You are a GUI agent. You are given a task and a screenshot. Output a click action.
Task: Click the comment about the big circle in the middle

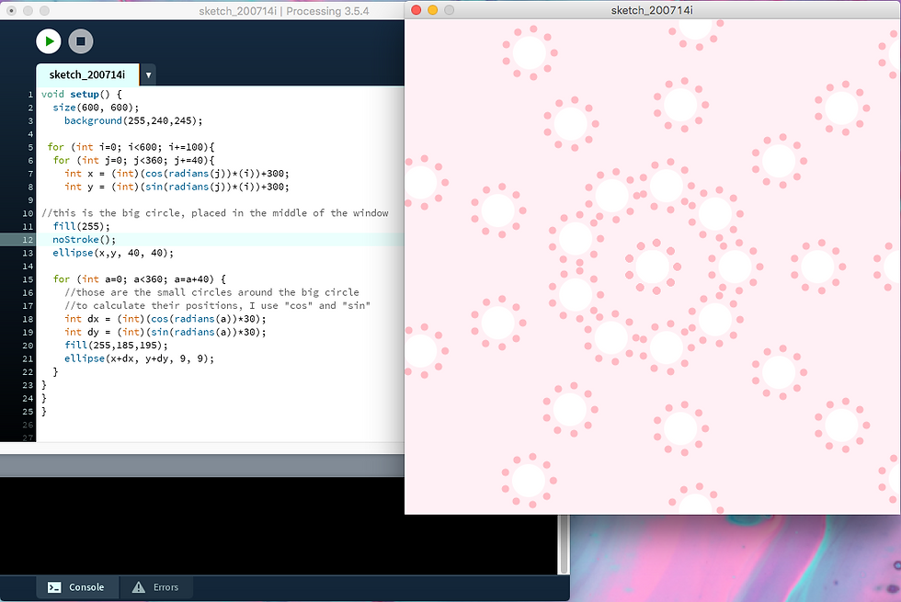tap(215, 213)
